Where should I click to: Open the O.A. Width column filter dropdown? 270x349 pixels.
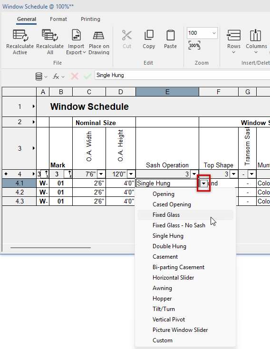click(101, 174)
